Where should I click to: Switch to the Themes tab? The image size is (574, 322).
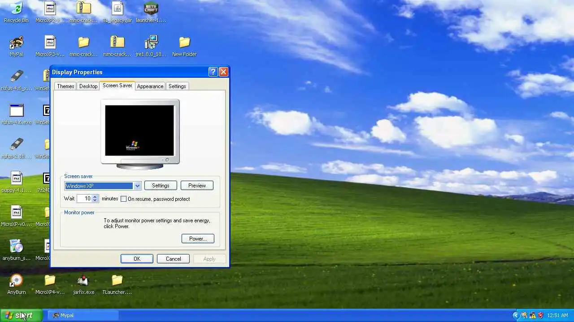tap(65, 86)
